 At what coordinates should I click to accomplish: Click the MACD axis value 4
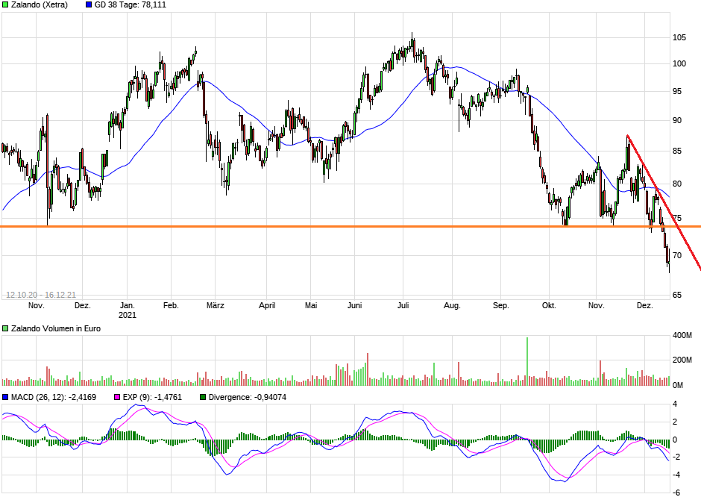[675, 404]
